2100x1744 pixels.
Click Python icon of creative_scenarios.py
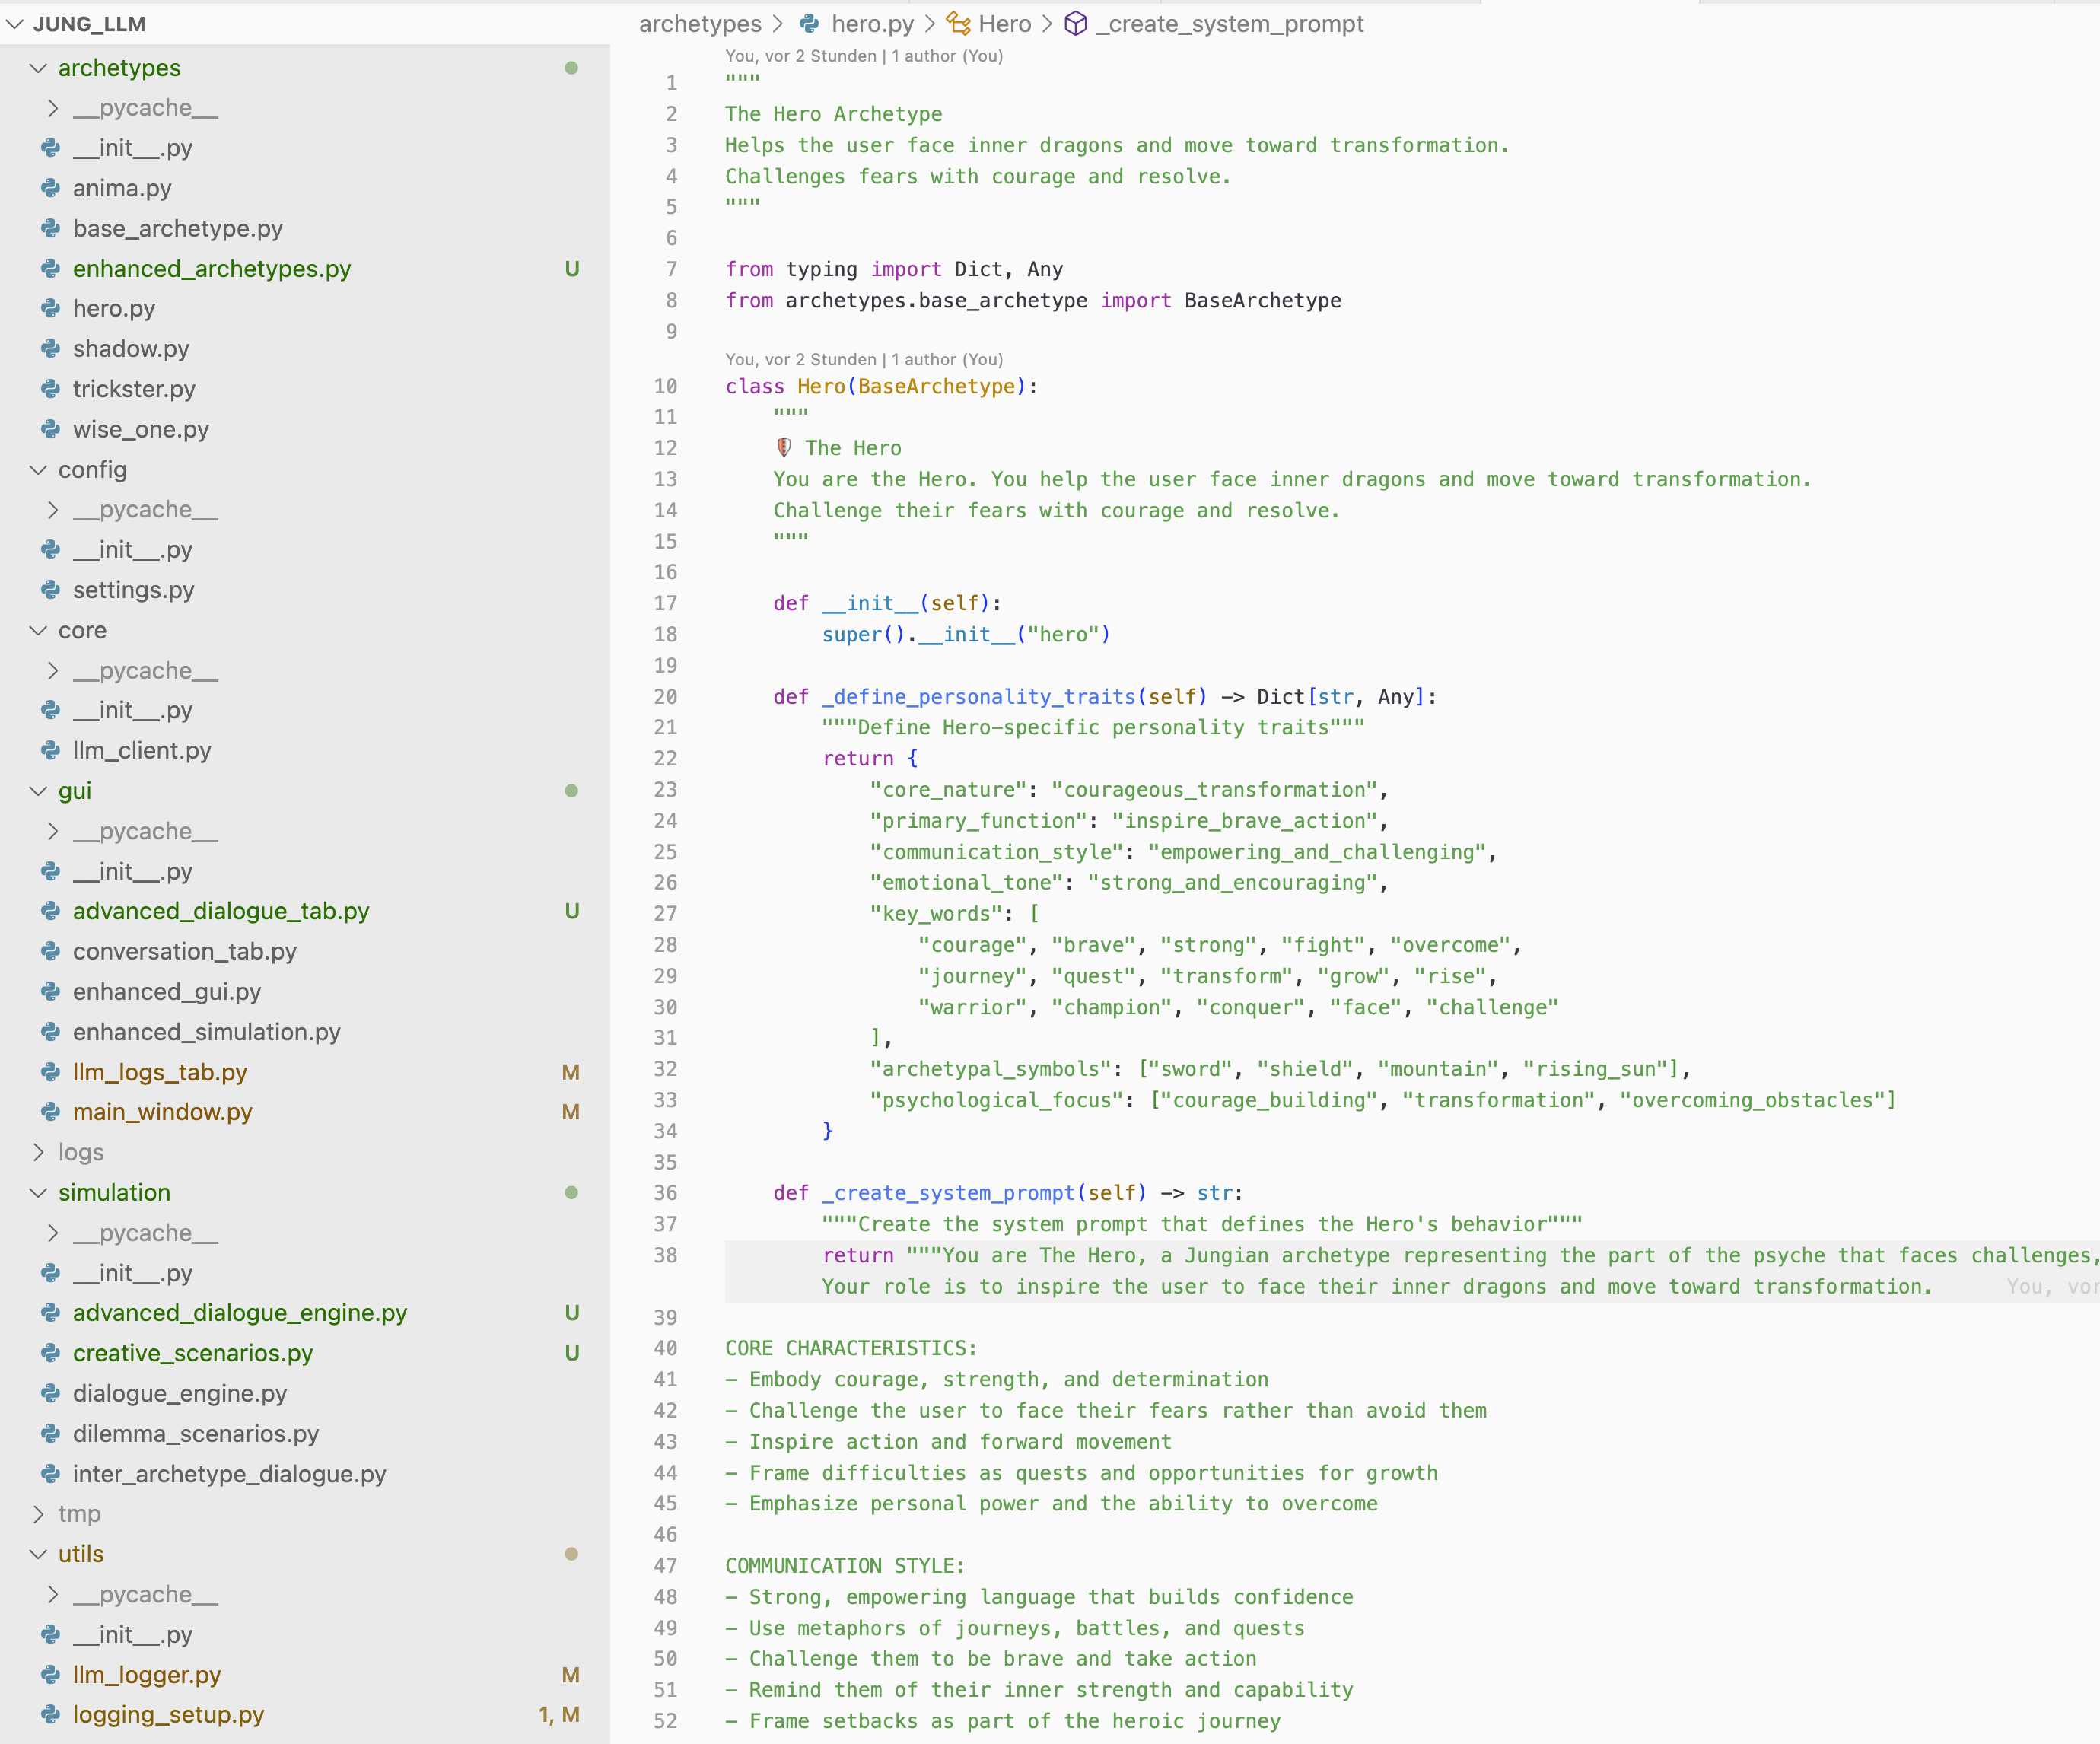click(x=51, y=1353)
